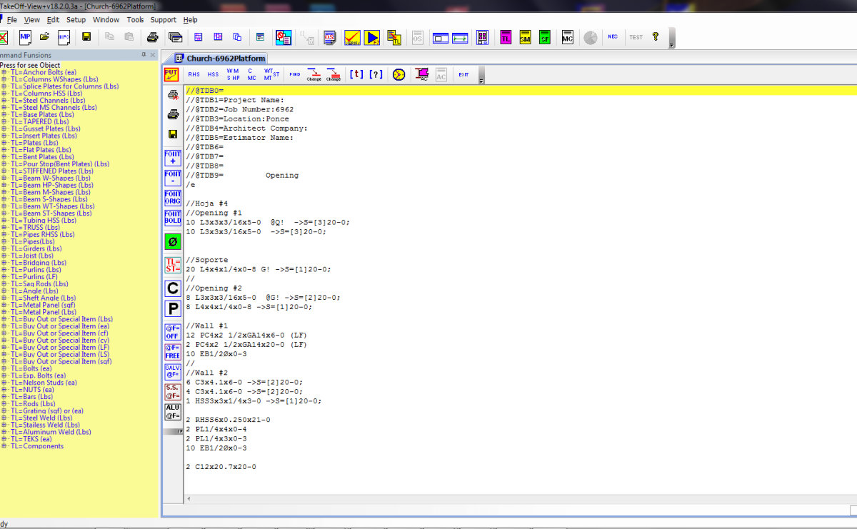This screenshot has width=857, height=529.
Task: Open the File menu
Action: (11, 20)
